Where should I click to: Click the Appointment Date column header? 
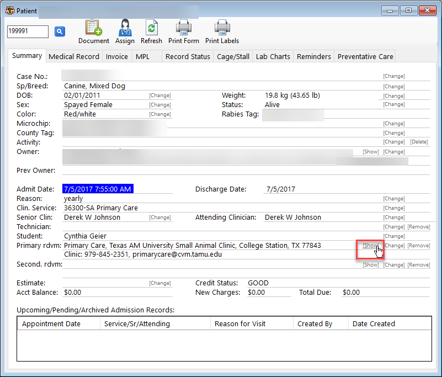[58, 323]
